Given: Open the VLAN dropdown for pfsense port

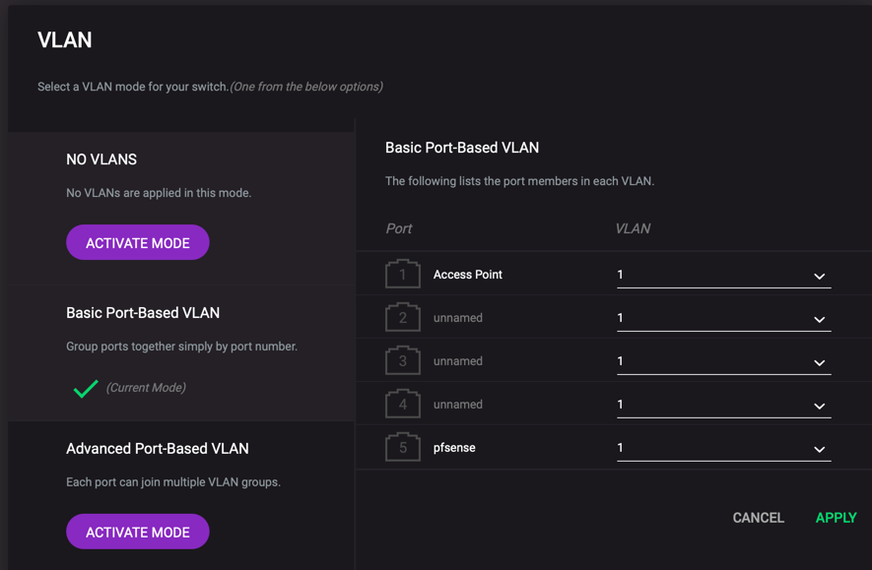Looking at the screenshot, I should [820, 449].
